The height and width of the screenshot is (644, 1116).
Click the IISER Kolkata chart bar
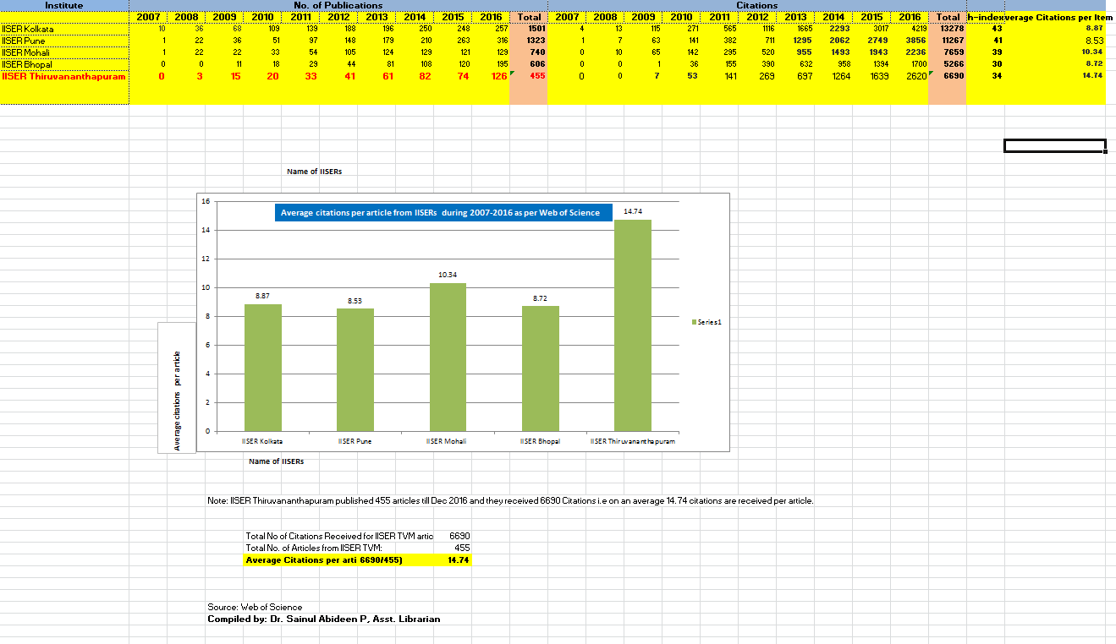point(262,368)
